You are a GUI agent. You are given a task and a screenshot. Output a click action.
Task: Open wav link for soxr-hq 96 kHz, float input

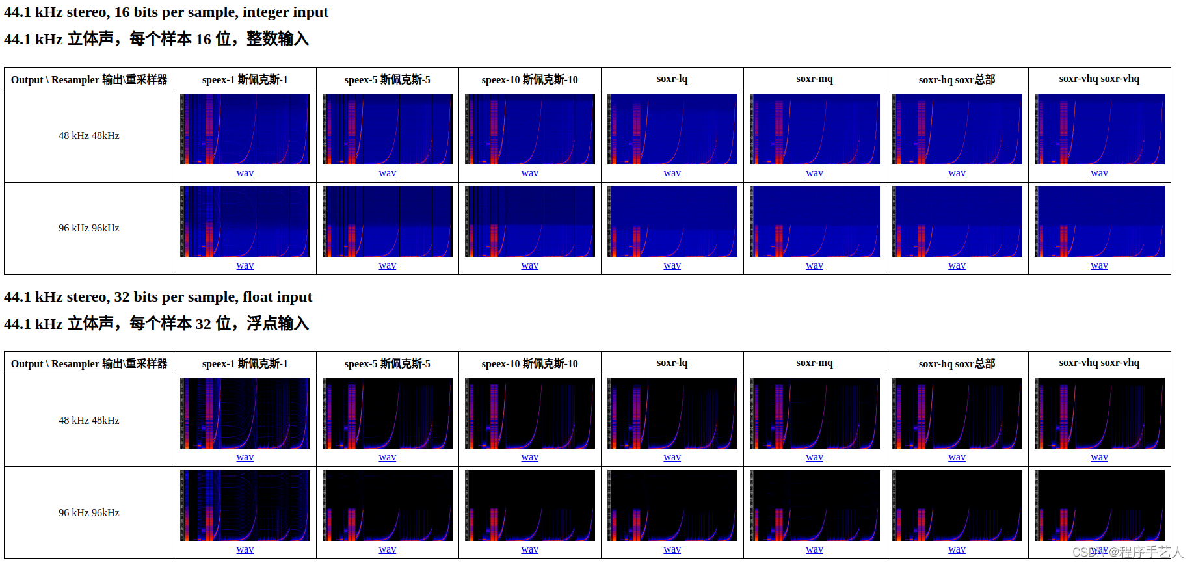(957, 549)
